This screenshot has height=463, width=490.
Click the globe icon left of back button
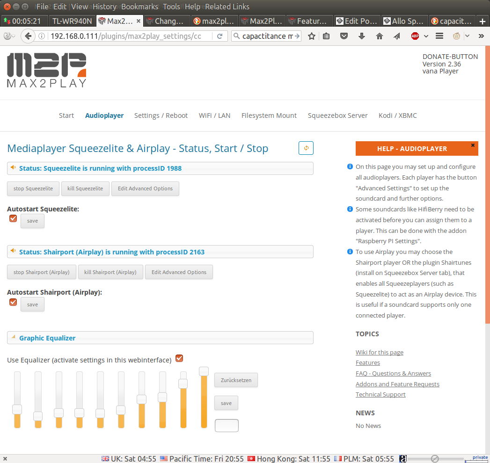[7, 36]
